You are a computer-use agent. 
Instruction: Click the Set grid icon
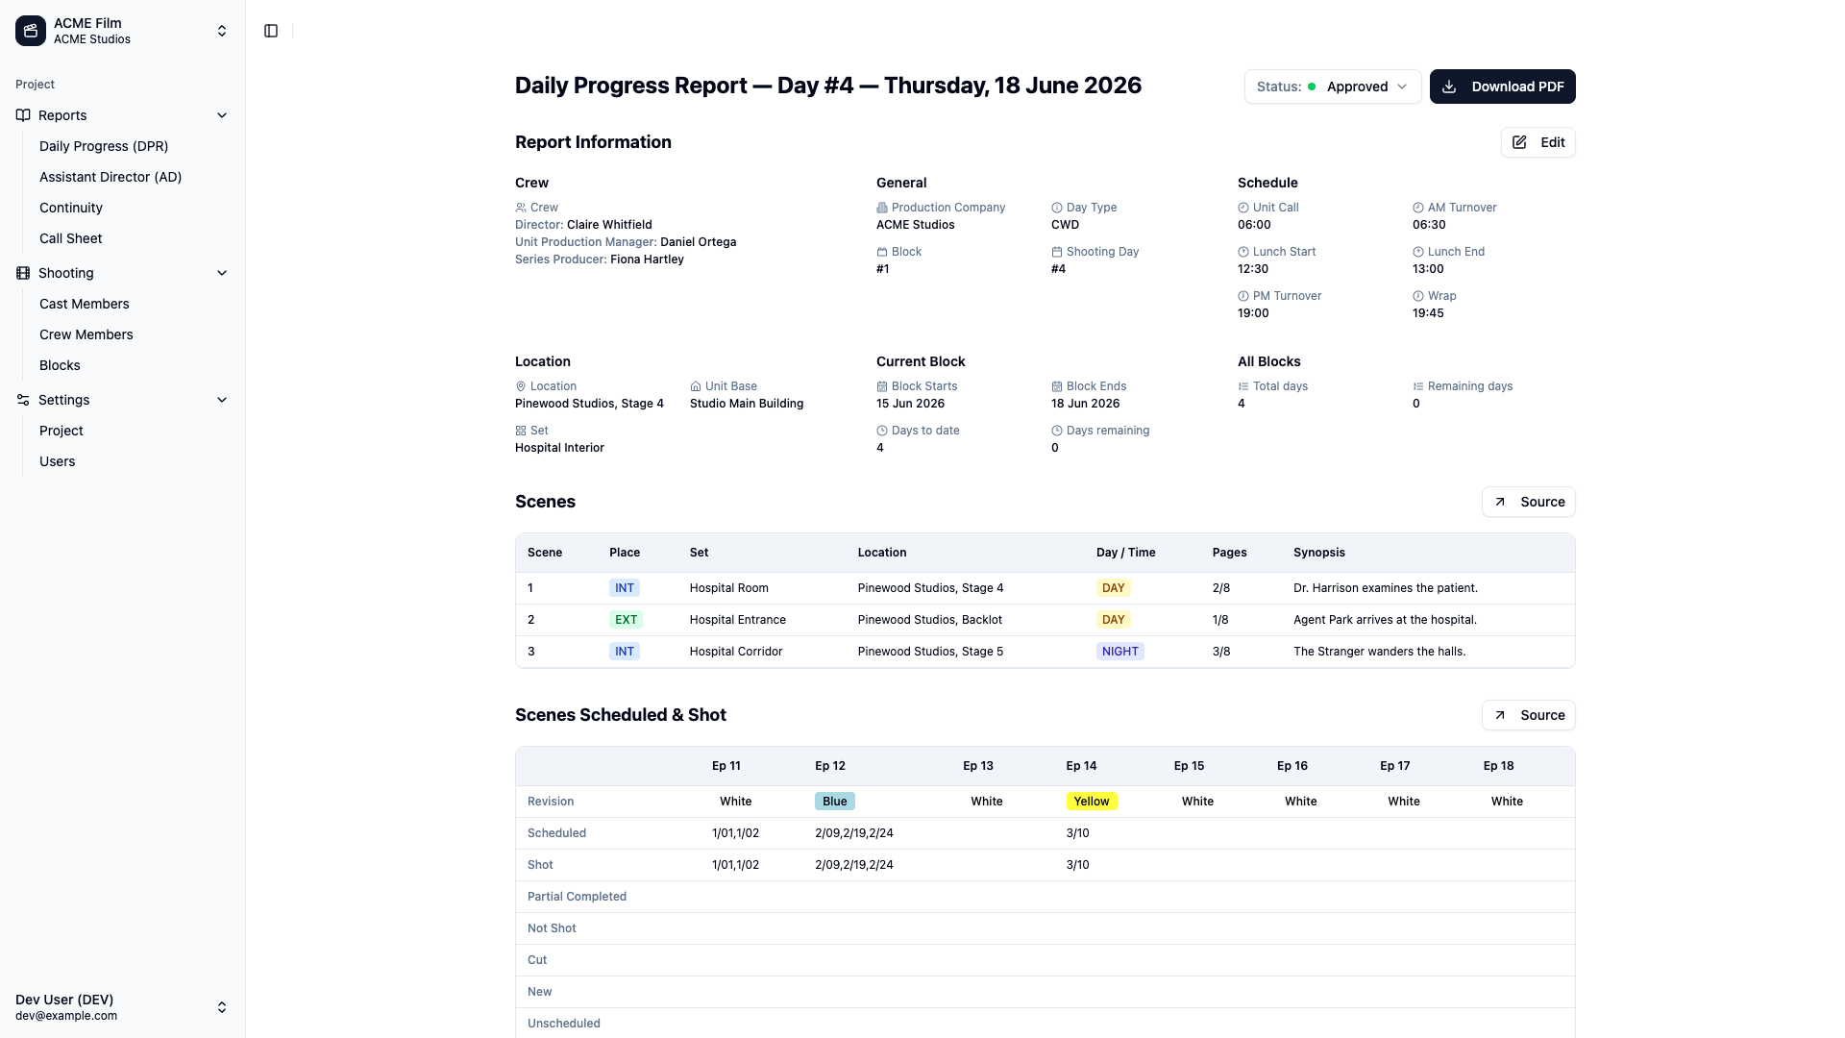pos(521,431)
